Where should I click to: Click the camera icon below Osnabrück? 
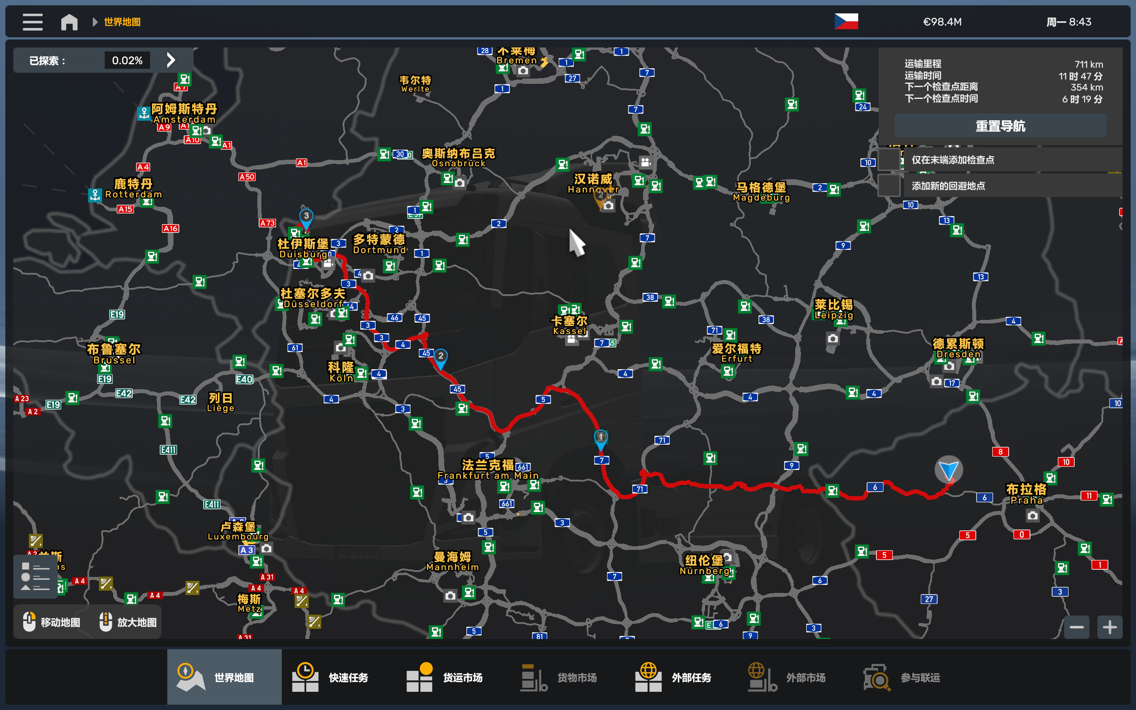[x=460, y=183]
